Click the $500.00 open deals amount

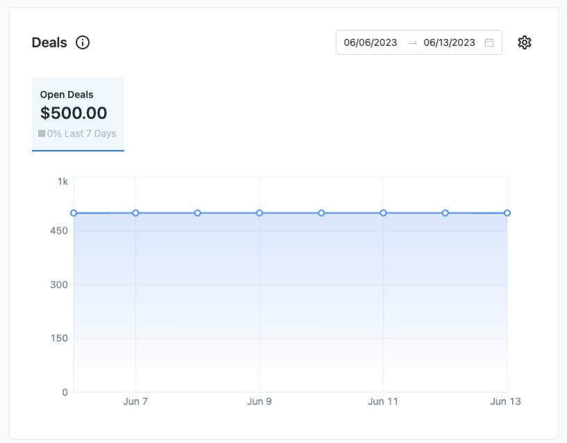74,113
